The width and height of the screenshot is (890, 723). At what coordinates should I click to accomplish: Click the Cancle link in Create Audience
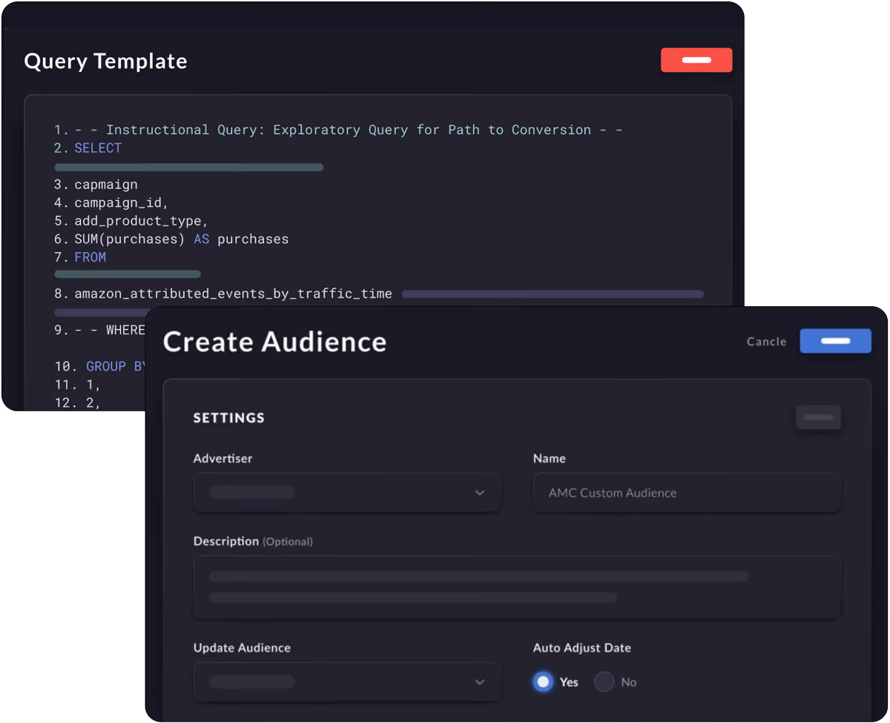point(766,342)
